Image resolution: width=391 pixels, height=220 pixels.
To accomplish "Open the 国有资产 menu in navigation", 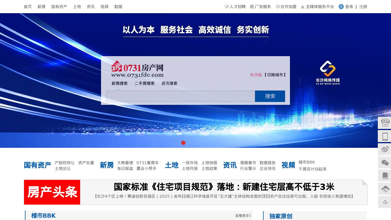I will pos(59,7).
